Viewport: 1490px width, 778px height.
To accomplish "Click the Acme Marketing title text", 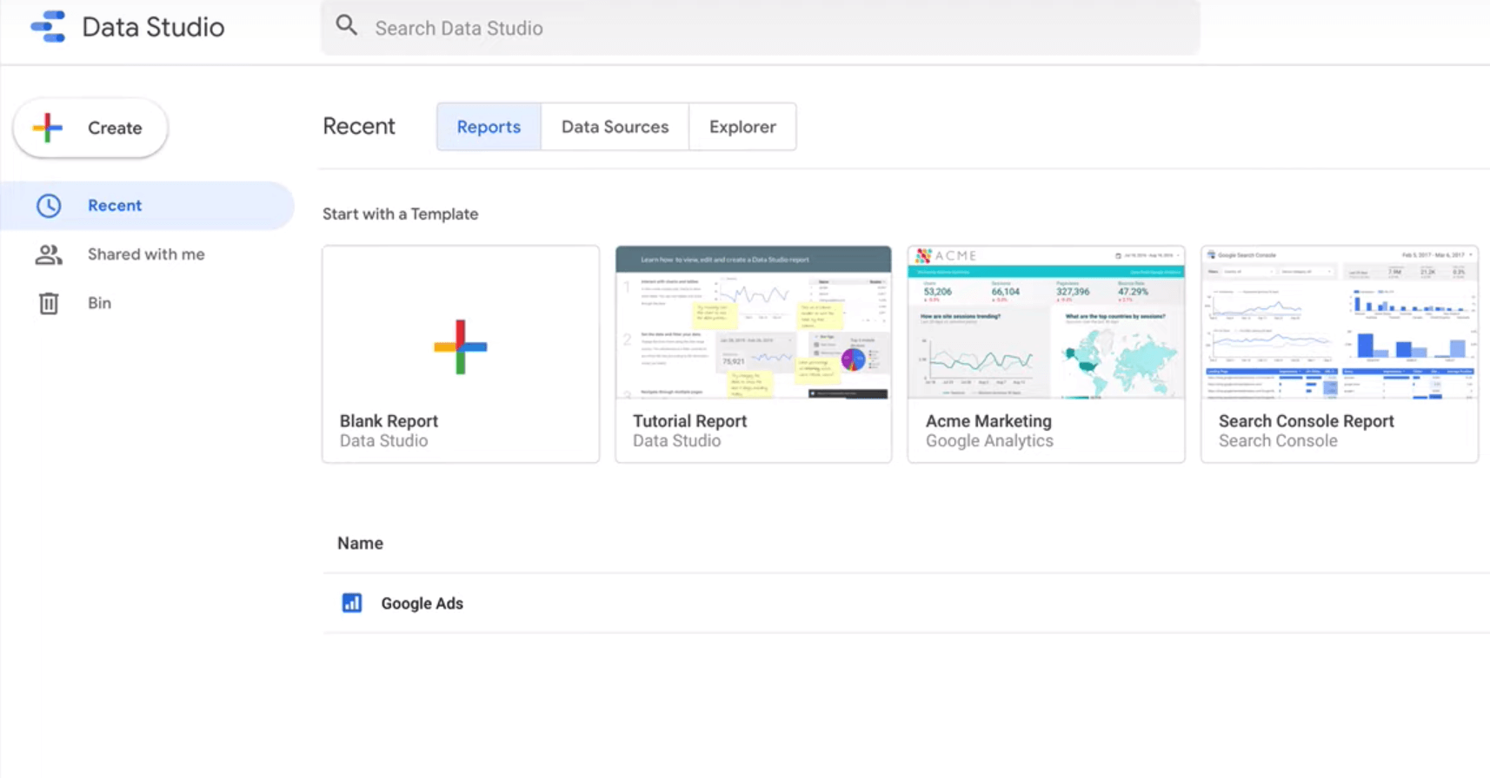I will (988, 421).
